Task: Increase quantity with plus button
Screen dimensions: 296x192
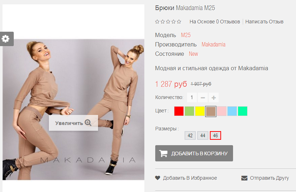Action: pos(214,98)
